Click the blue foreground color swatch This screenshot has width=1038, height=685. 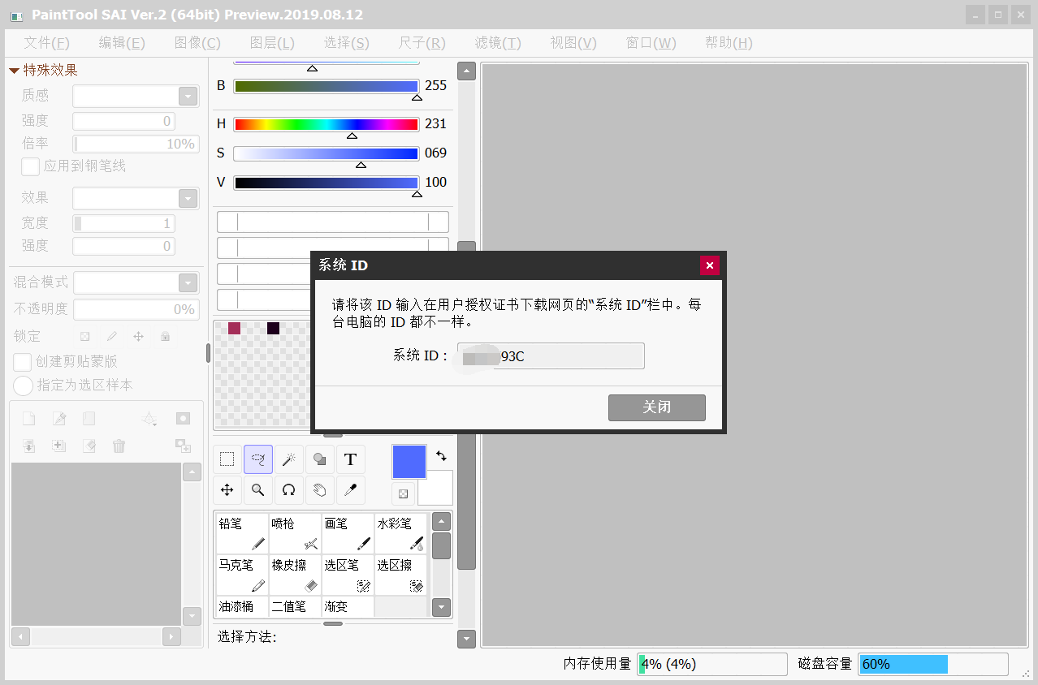click(409, 461)
